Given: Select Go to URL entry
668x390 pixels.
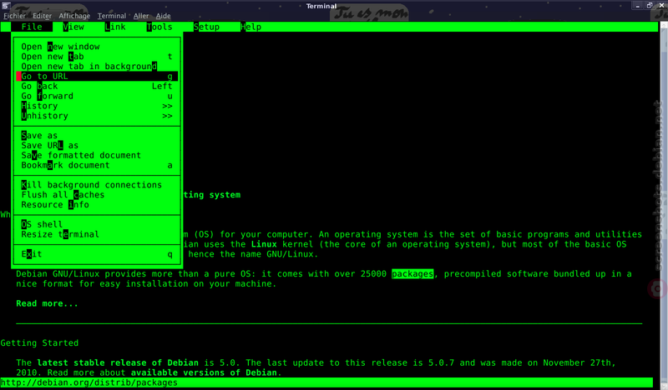Looking at the screenshot, I should [97, 76].
